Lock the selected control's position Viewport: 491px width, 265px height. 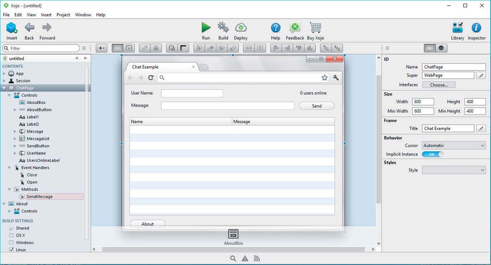coord(156,48)
